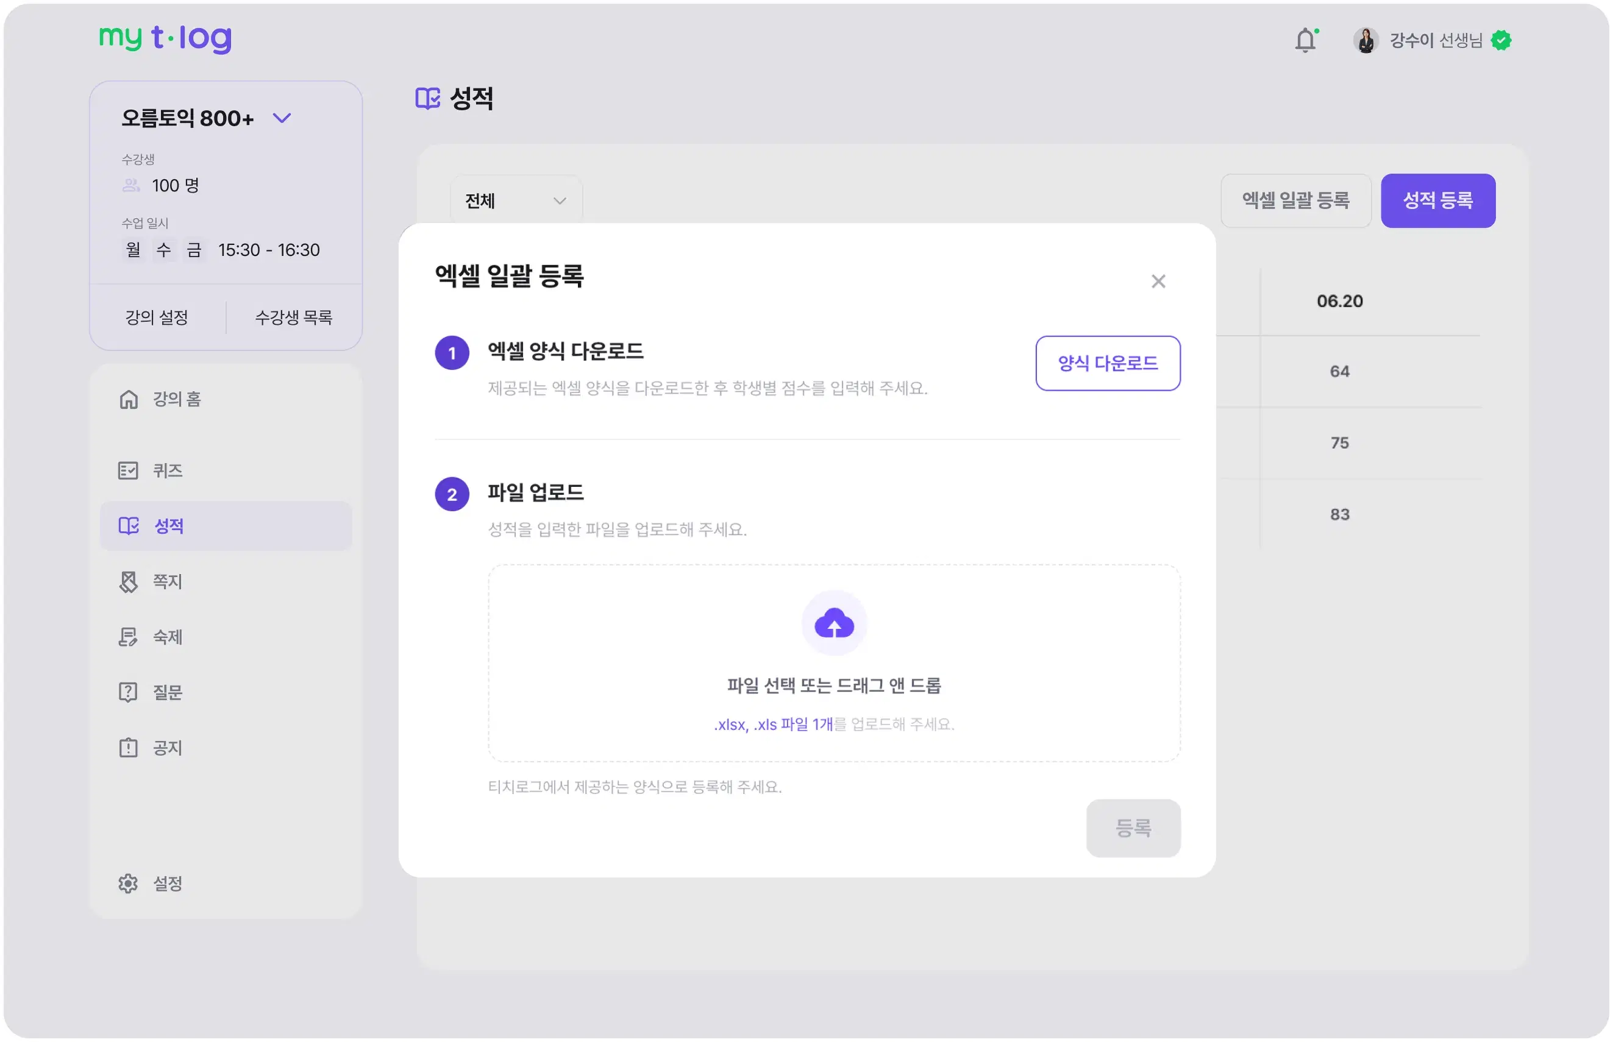Screen dimensions: 1613x1042
Task: Click the disabled 등록 button
Action: (1133, 828)
